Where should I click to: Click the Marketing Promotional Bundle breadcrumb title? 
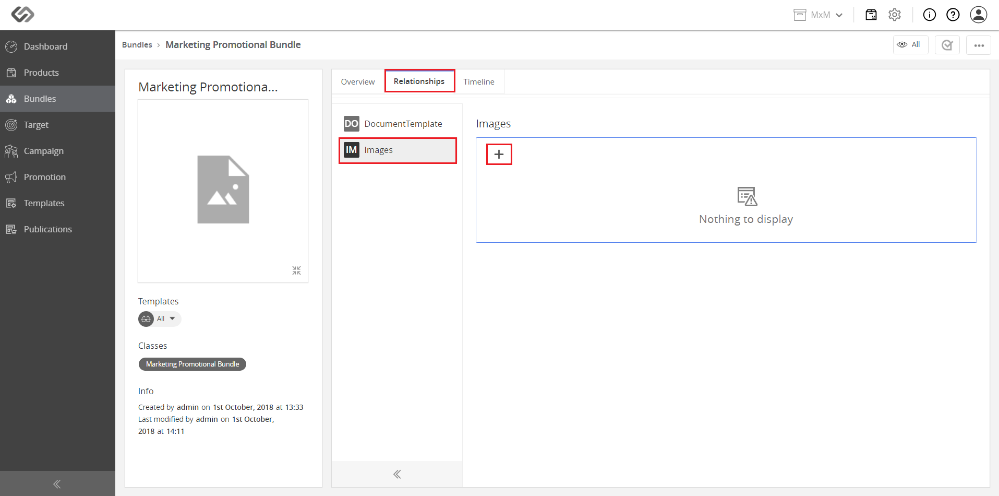[x=233, y=45]
